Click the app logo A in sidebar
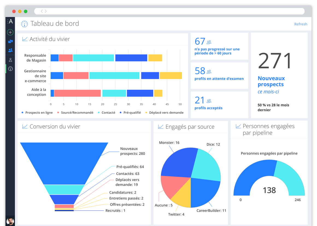317x226 pixels. (x=10, y=21)
